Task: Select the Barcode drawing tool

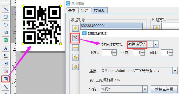Action: point(6,64)
